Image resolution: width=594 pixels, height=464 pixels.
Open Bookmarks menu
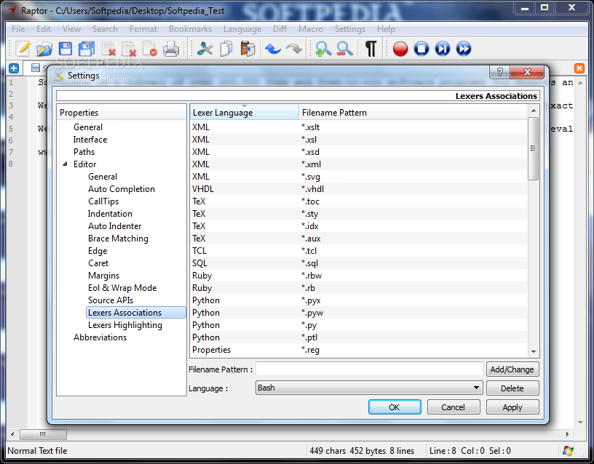[190, 29]
